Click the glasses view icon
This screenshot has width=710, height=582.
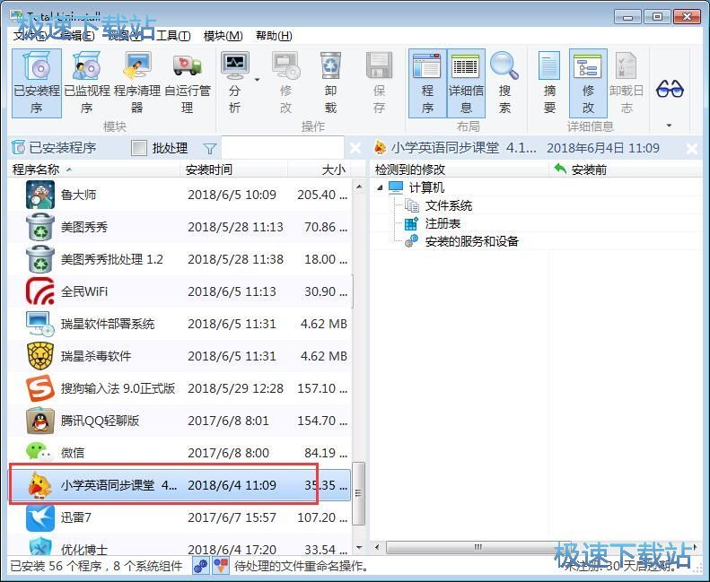pyautogui.click(x=670, y=89)
